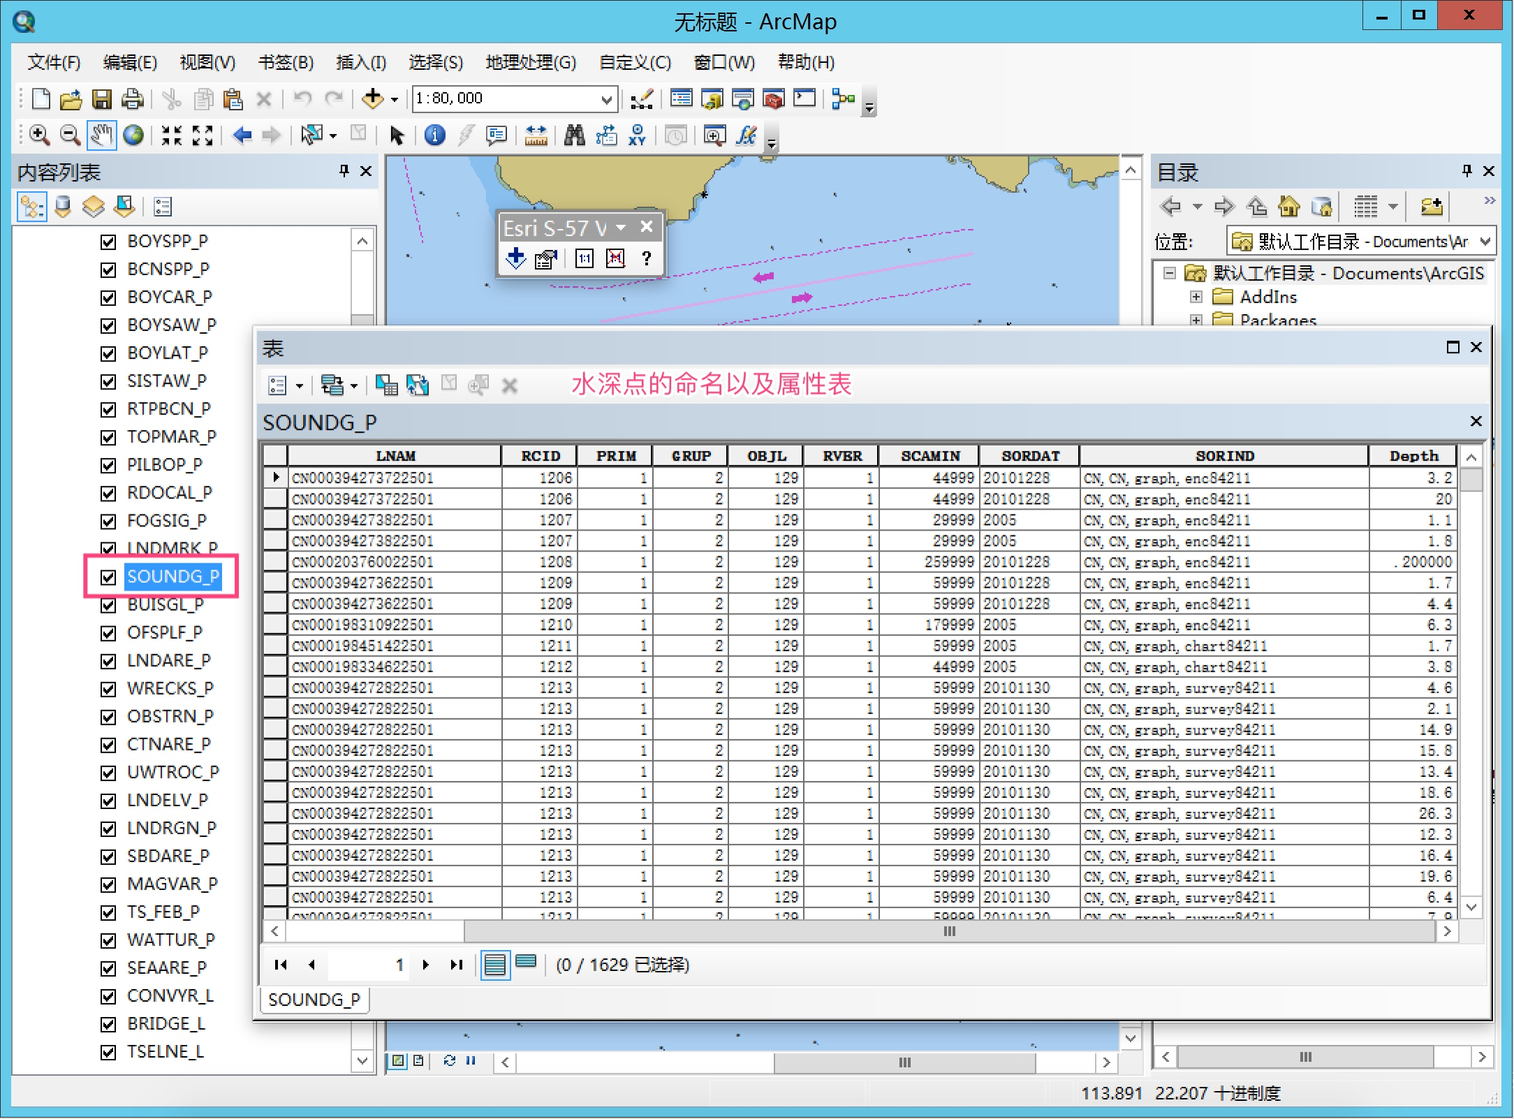
Task: Expand the AddIns folder node
Action: tap(1196, 297)
